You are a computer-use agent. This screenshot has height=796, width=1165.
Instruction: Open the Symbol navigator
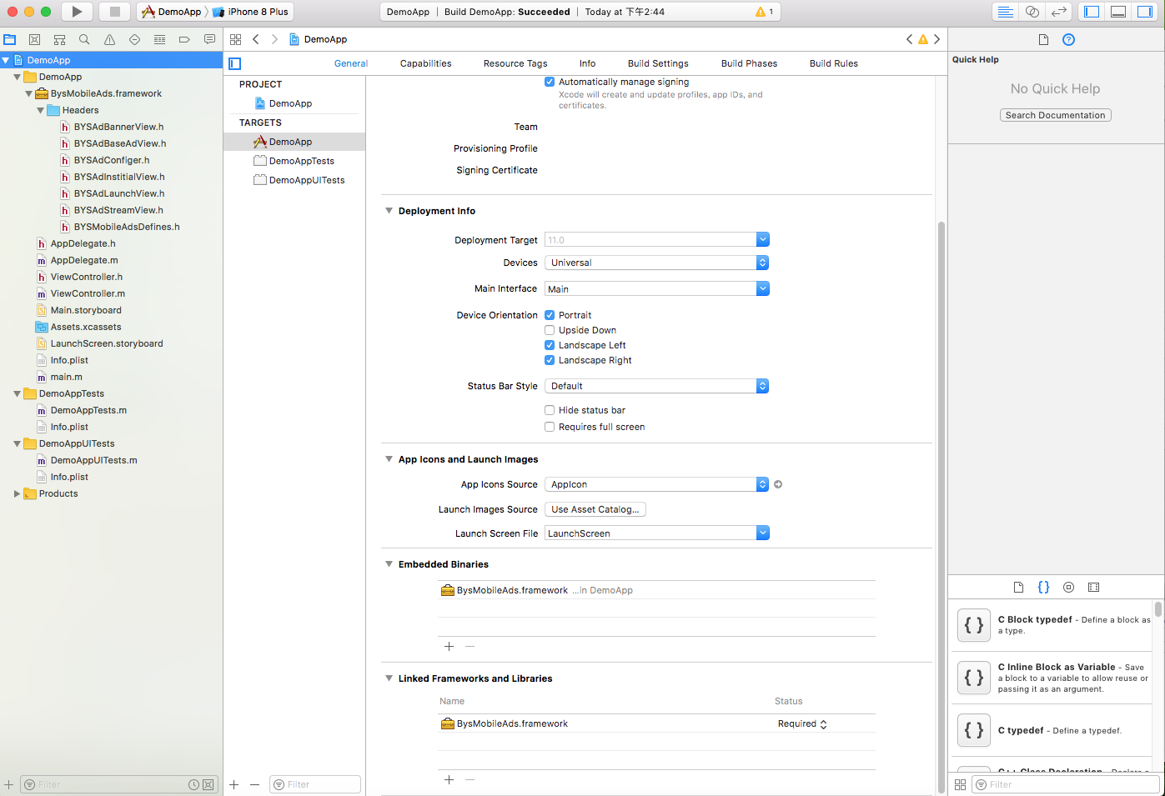click(60, 39)
